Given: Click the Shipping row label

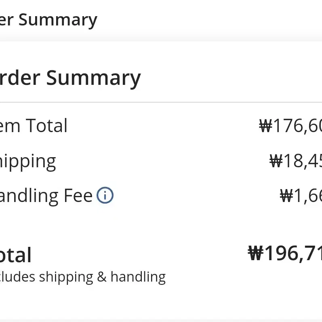Looking at the screenshot, I should 28,162.
